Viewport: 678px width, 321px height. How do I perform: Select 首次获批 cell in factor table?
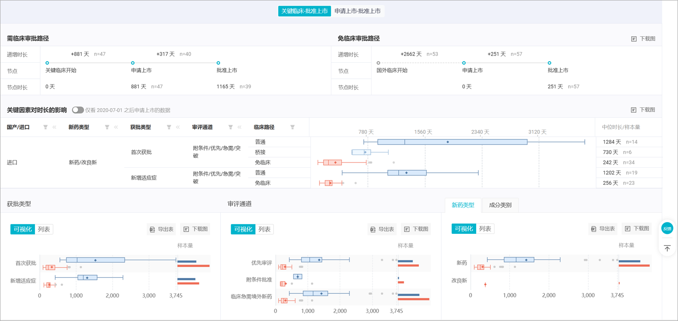click(141, 152)
